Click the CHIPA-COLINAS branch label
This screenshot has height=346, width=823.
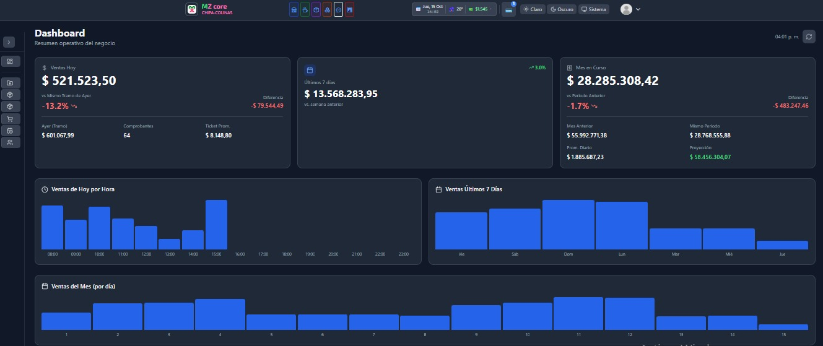click(x=217, y=13)
